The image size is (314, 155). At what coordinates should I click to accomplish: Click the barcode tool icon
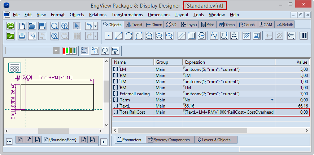[x=304, y=36]
